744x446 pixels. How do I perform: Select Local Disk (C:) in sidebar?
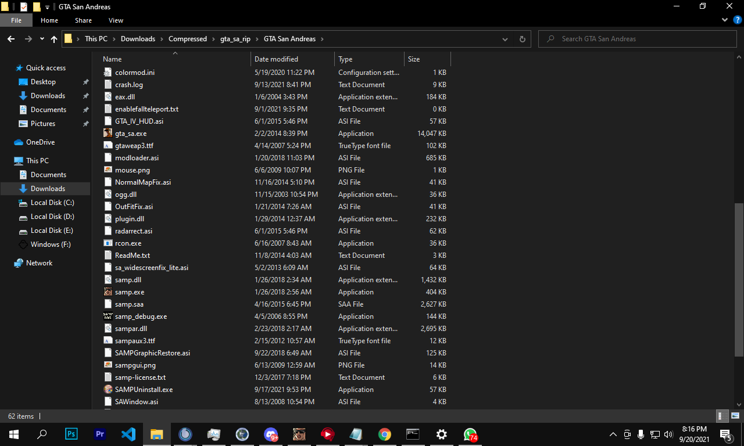point(52,203)
